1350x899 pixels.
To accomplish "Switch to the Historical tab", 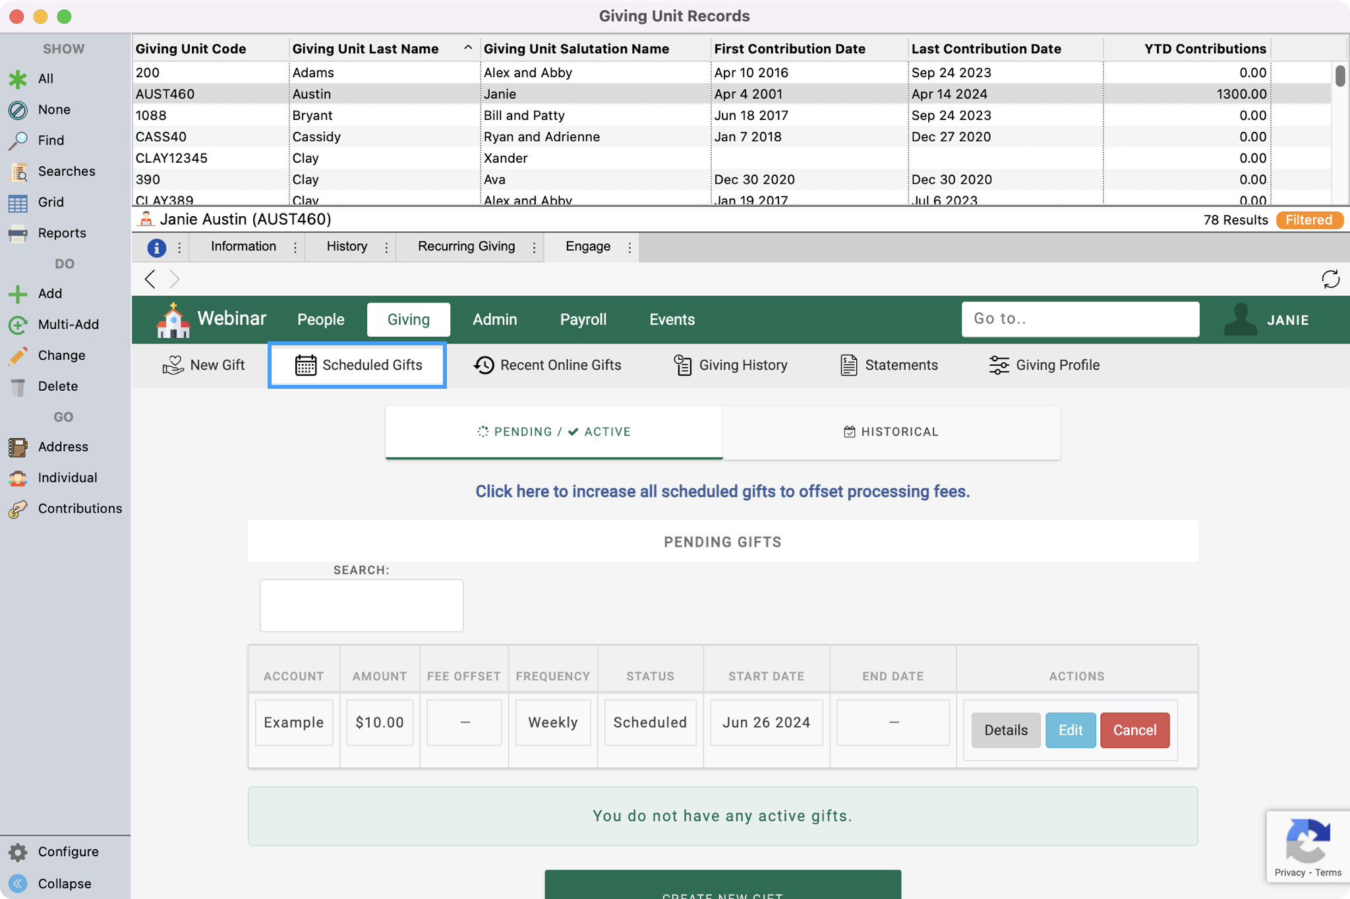I will pyautogui.click(x=891, y=432).
